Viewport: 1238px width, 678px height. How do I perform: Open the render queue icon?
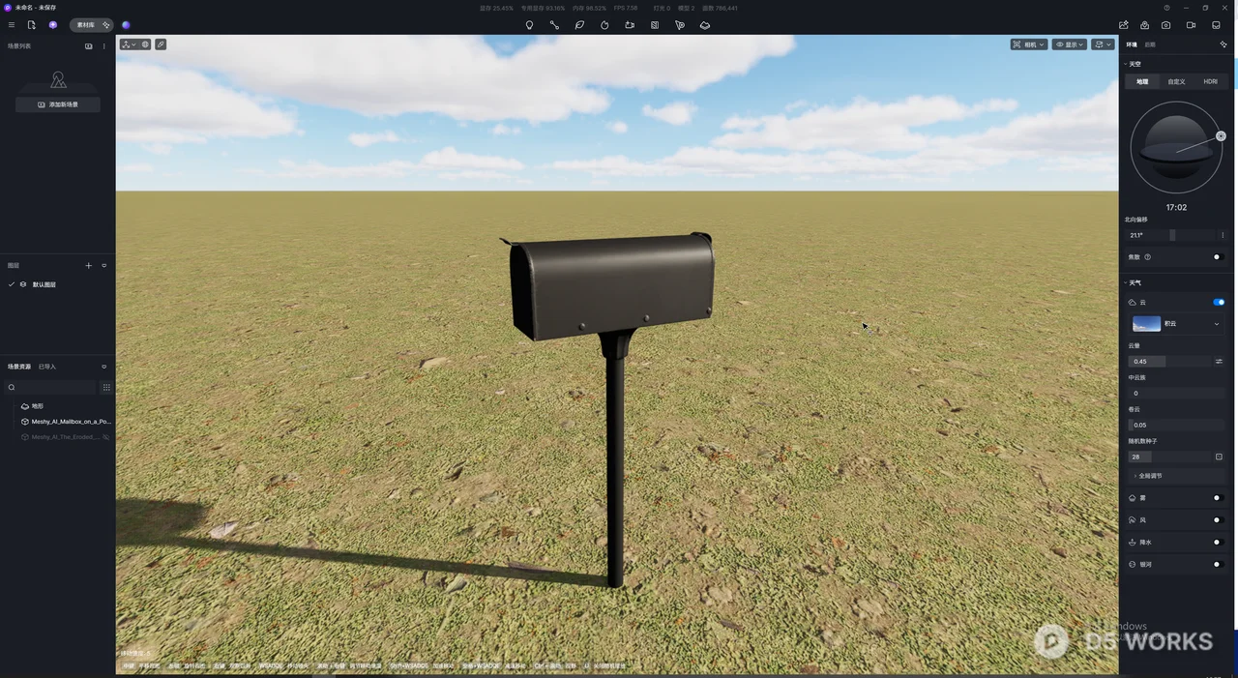pyautogui.click(x=1216, y=25)
